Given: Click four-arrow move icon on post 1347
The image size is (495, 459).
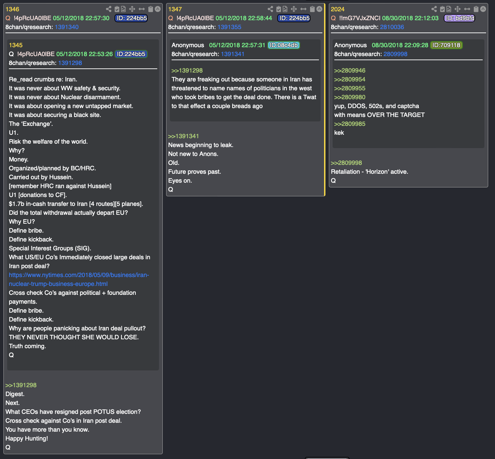Looking at the screenshot, I should click(x=294, y=9).
